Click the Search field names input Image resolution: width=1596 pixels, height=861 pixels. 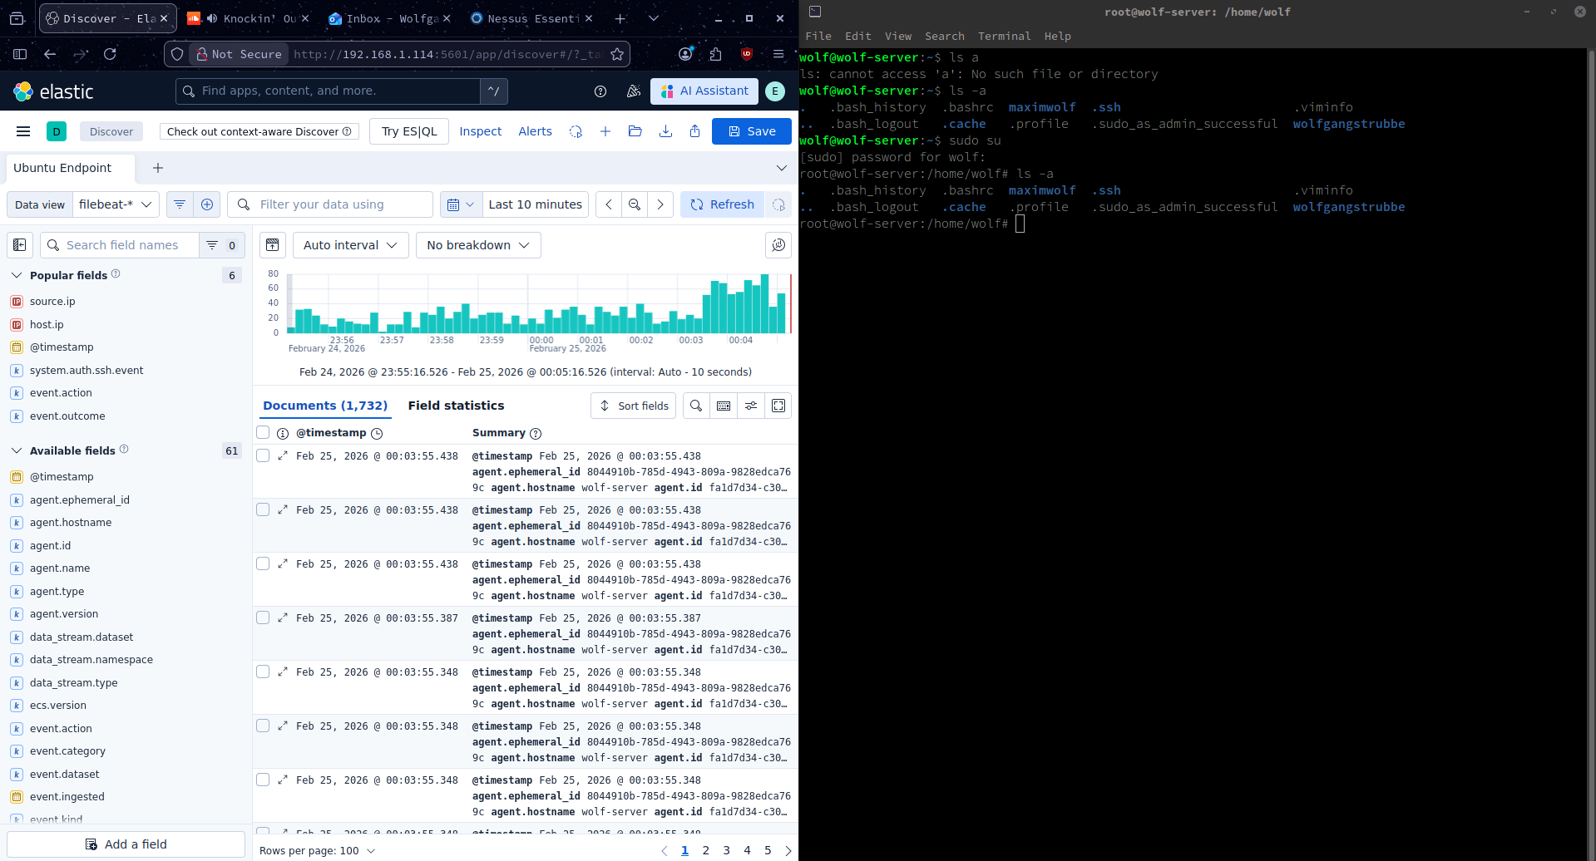tap(129, 245)
